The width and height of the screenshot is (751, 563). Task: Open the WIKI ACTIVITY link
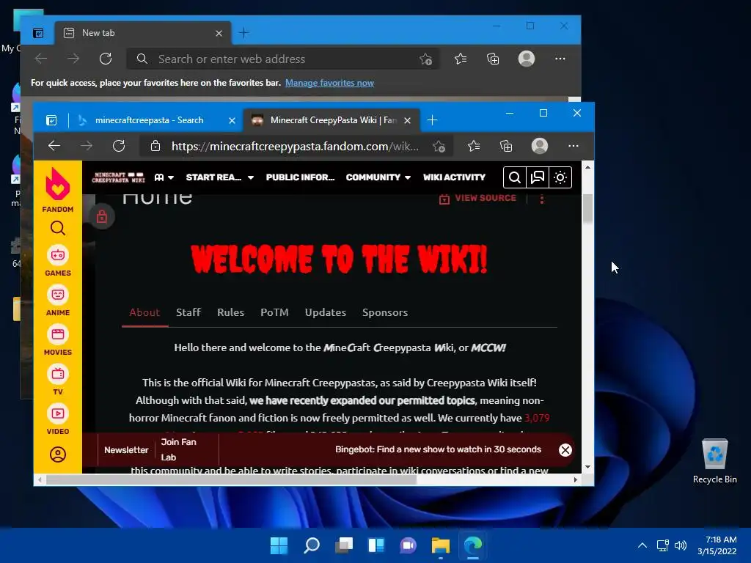coord(454,177)
